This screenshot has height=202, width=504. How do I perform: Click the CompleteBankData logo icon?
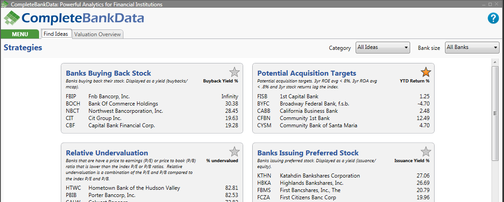tap(11, 19)
